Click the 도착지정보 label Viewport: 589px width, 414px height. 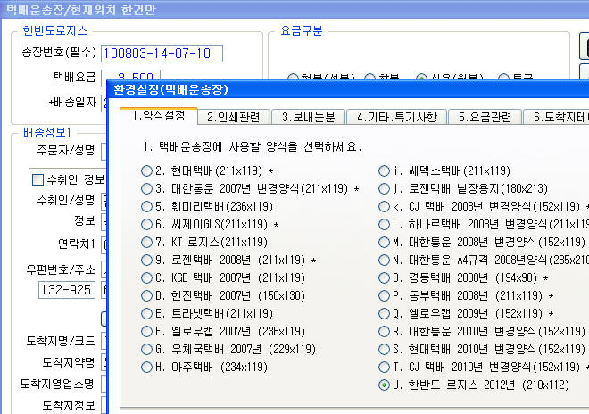(69, 405)
